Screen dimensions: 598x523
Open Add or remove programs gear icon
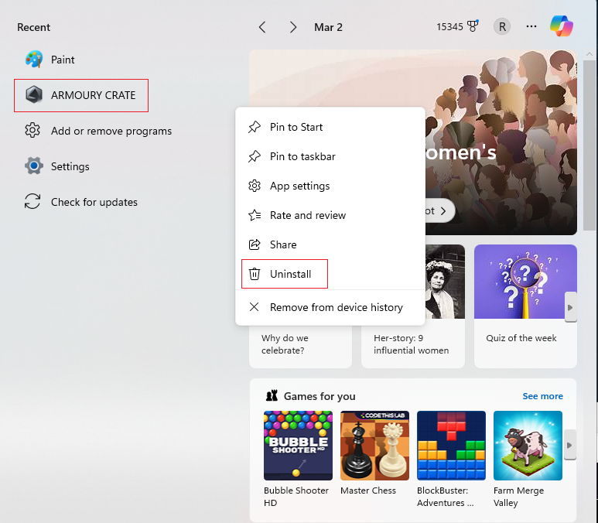[32, 131]
